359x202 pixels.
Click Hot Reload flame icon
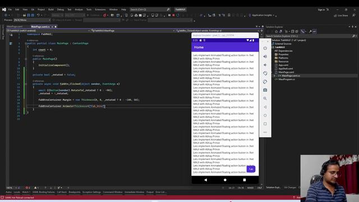pyautogui.click(x=105, y=15)
